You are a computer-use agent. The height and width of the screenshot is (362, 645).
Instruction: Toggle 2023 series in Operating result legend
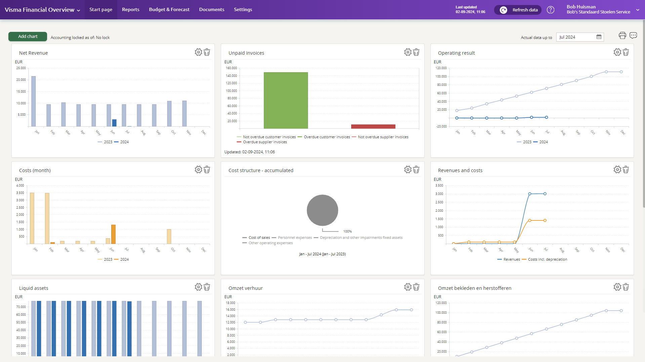(524, 142)
